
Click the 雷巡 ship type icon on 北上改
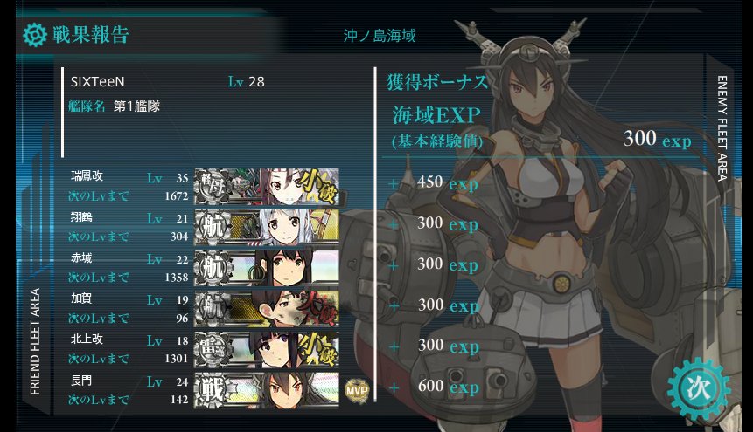click(x=212, y=350)
